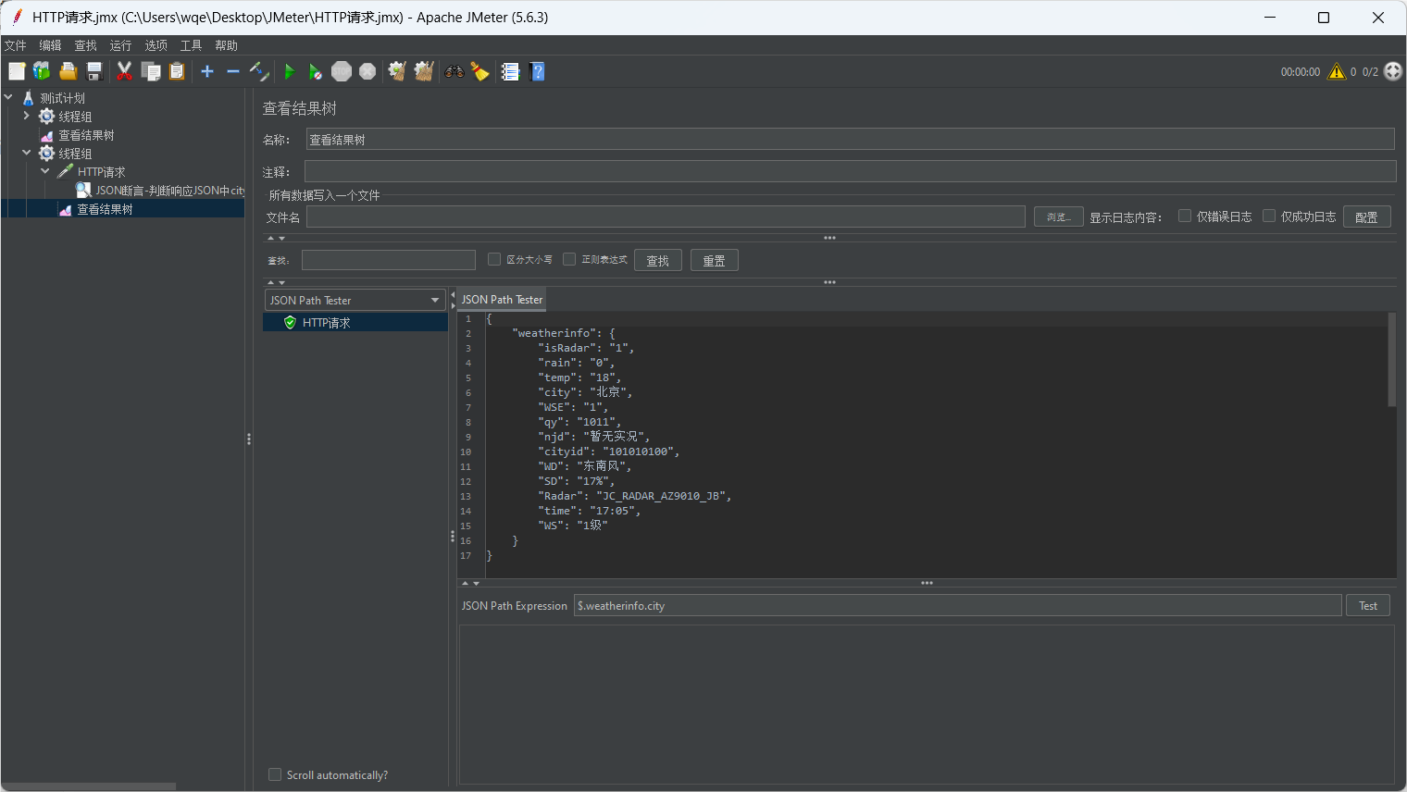Collapse all nodes with minus icon
This screenshot has height=792, width=1407.
click(x=233, y=71)
